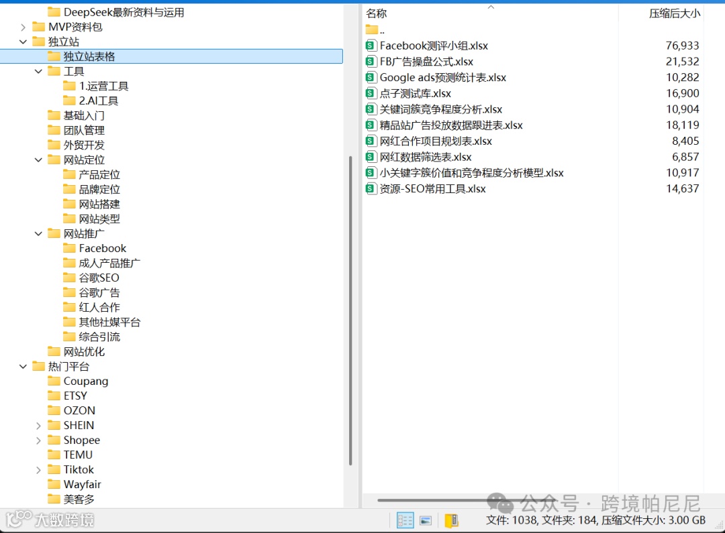
Task: Select the 关键词簇竞争程度分析.xlsx file icon
Action: [370, 109]
